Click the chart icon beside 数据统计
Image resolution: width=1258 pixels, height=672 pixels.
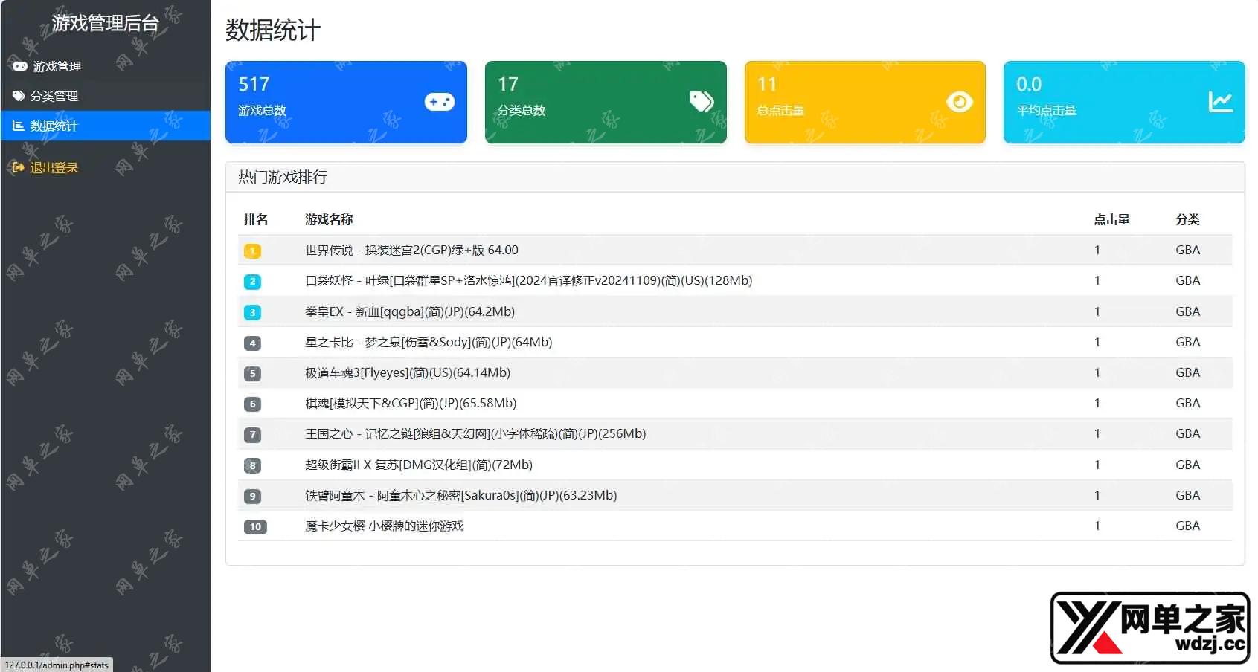tap(19, 126)
